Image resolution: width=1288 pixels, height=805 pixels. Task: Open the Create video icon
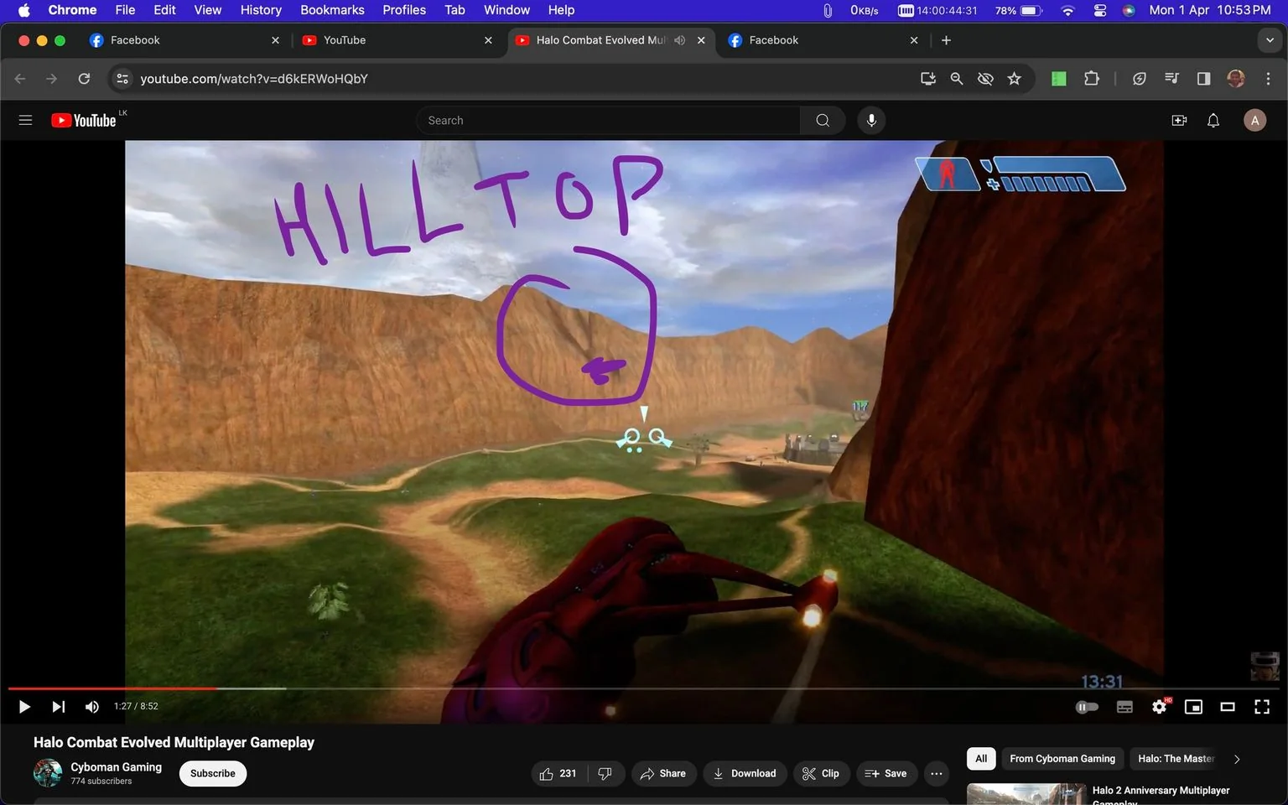(1179, 120)
